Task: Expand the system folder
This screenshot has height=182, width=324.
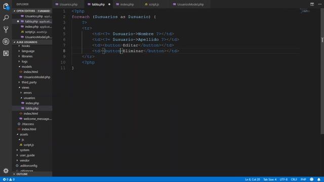Action: click(x=32, y=150)
